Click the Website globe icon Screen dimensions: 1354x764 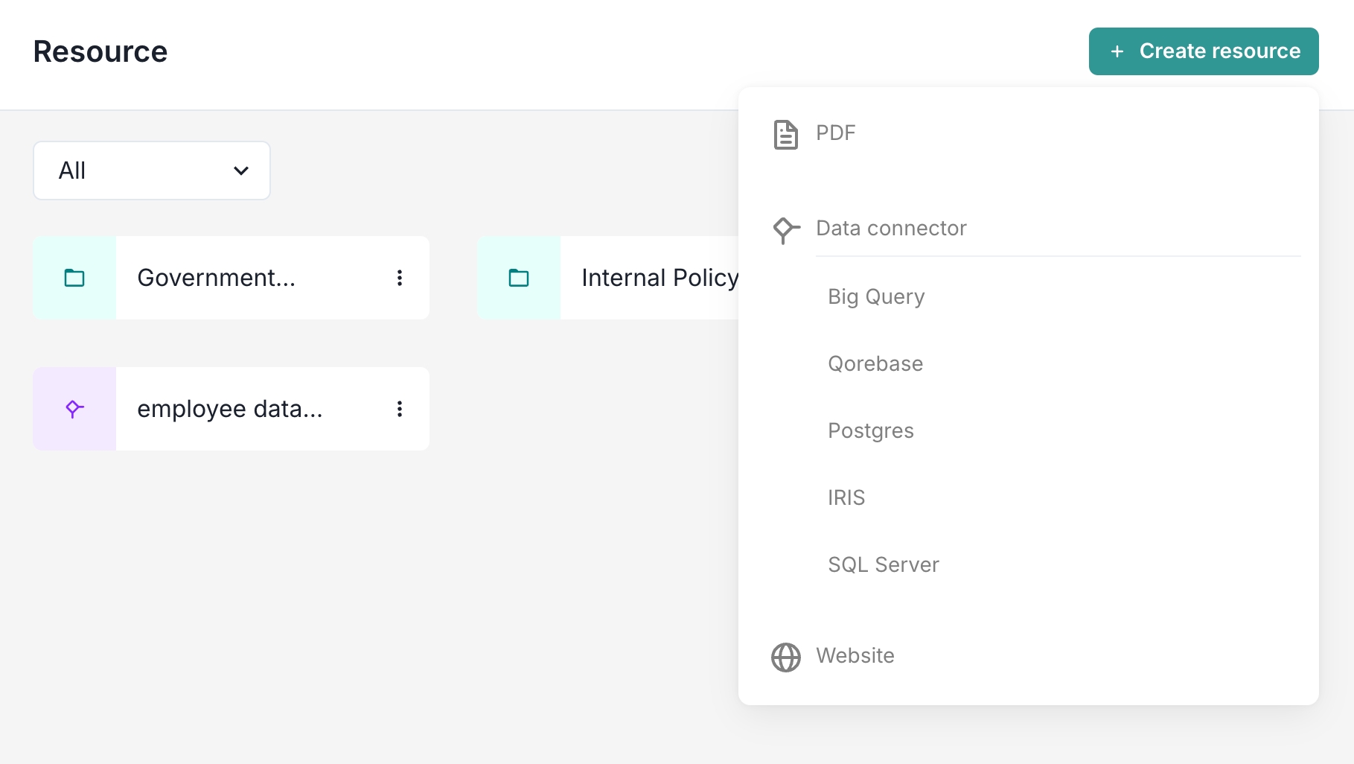coord(785,657)
